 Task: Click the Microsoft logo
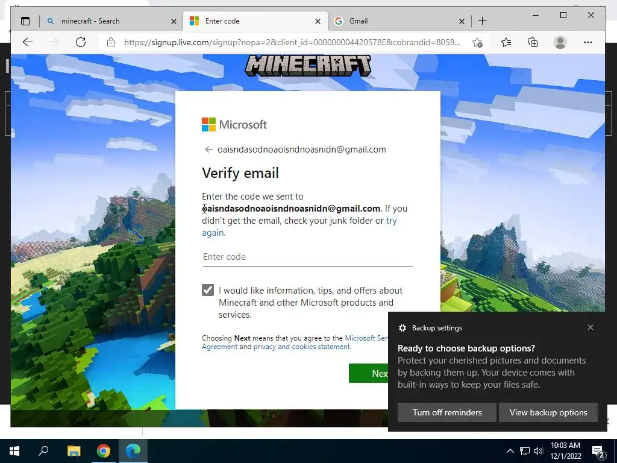234,124
